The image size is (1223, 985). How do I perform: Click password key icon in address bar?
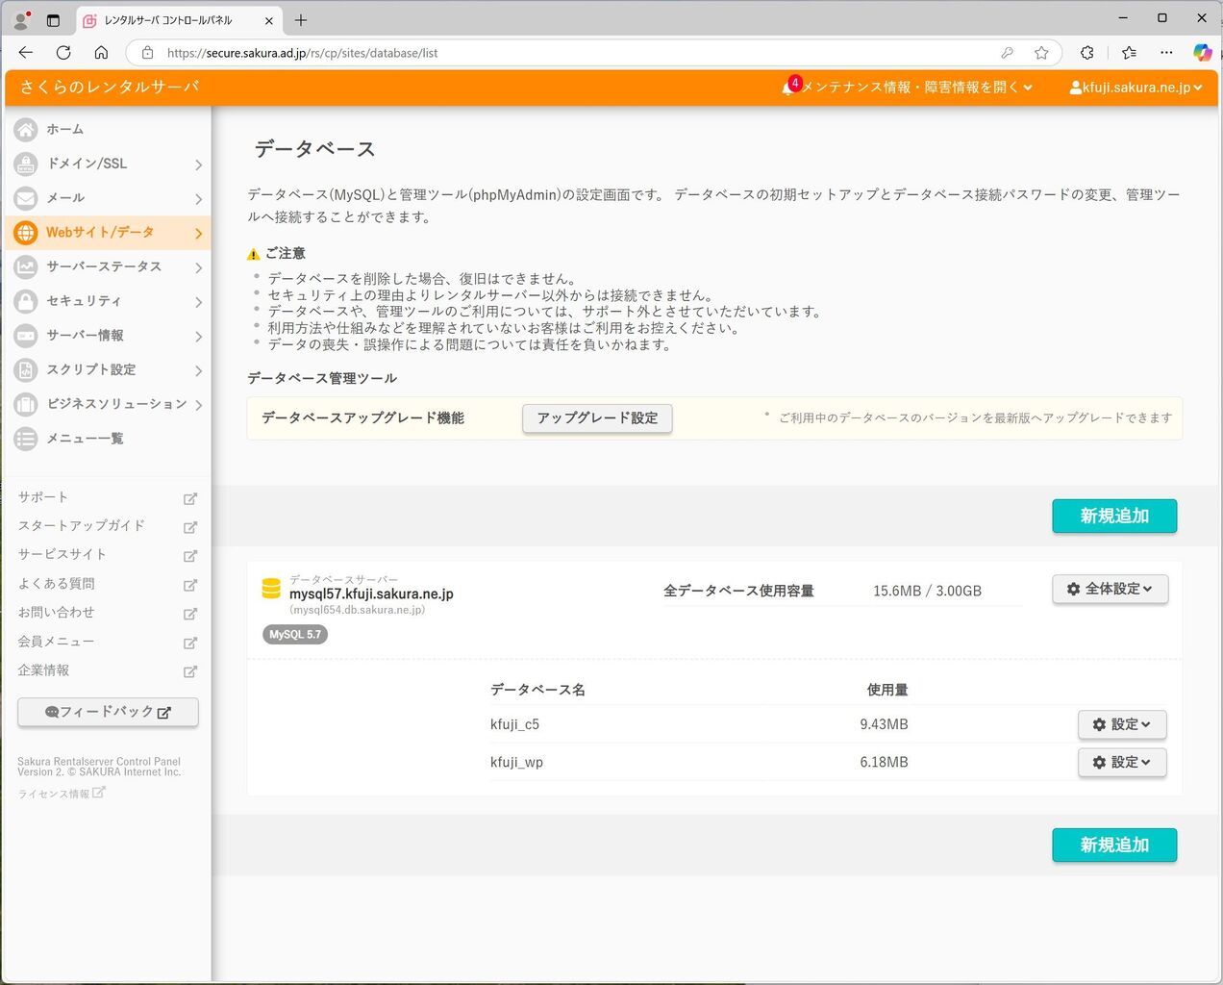pos(1007,53)
